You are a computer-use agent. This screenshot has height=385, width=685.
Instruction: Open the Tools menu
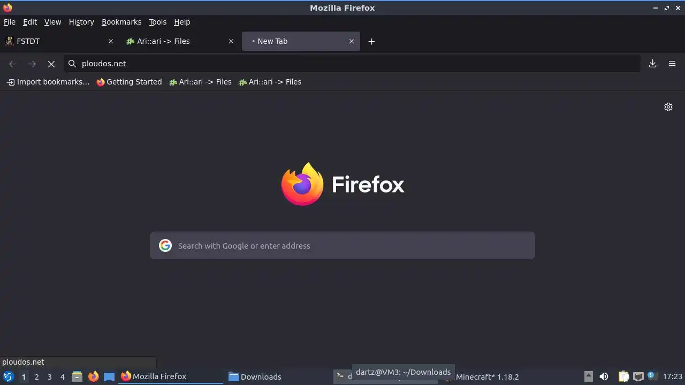[157, 22]
